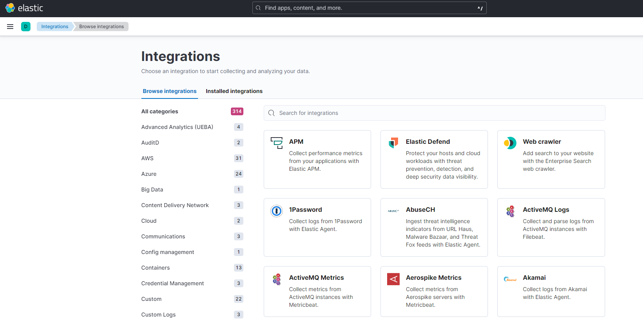643x322 pixels.
Task: Select the Communications category
Action: 163,236
